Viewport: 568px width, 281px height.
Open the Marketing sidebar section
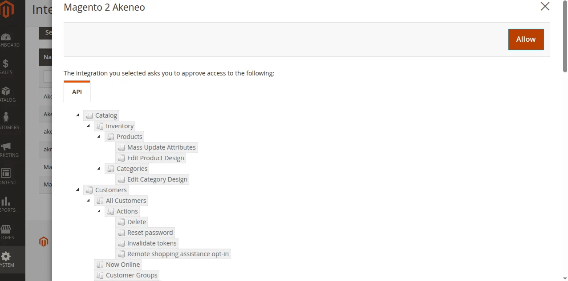point(8,149)
